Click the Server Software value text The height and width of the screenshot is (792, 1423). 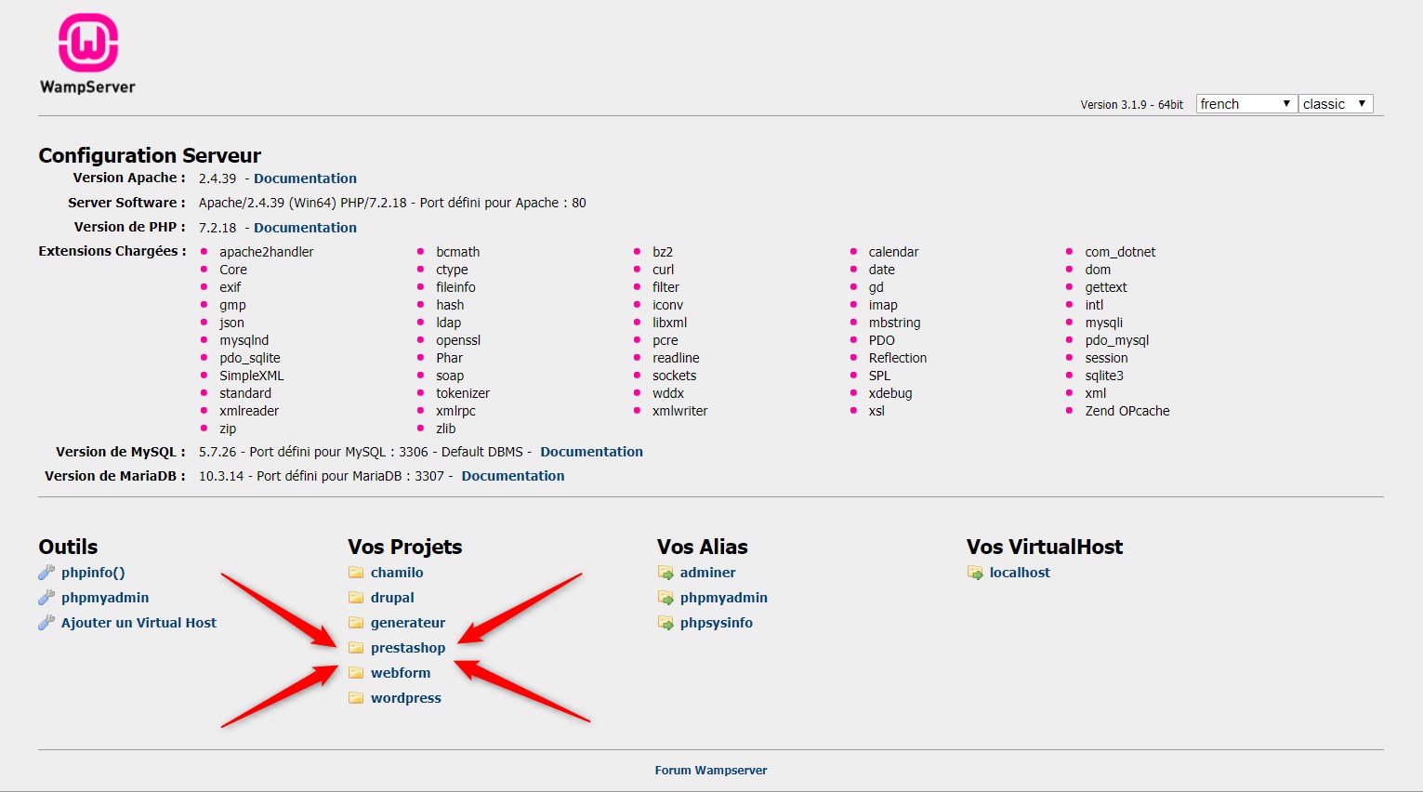(392, 203)
